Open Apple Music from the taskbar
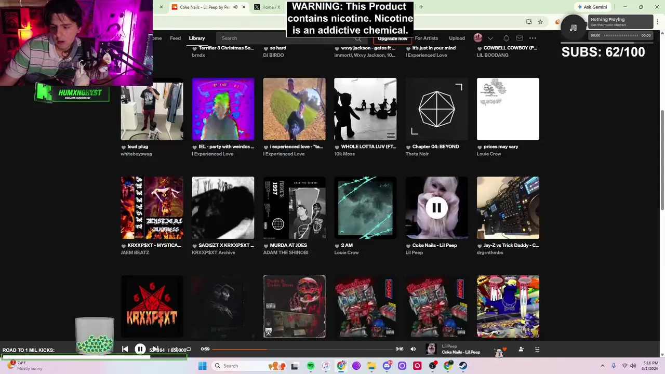 point(326,366)
